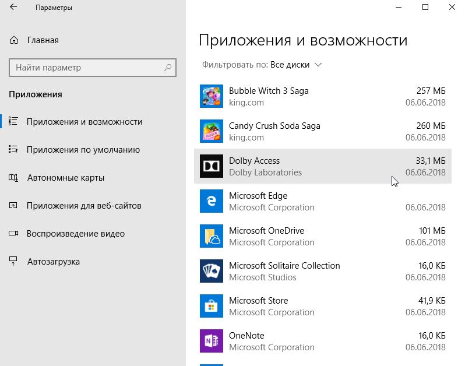Screen dimensions: 465x366
Task: Select the Воспроизведение видео camera icon
Action: click(13, 234)
